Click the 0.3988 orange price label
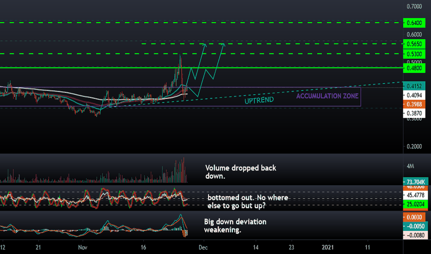Viewport: 431px width, 254px height. pyautogui.click(x=414, y=104)
